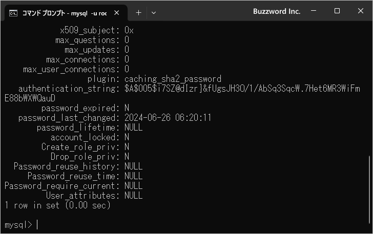Maximize the terminal window
The width and height of the screenshot is (373, 234).
tap(337, 11)
